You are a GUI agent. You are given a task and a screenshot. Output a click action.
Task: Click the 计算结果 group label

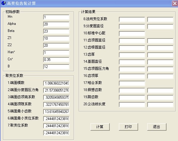[88, 12]
